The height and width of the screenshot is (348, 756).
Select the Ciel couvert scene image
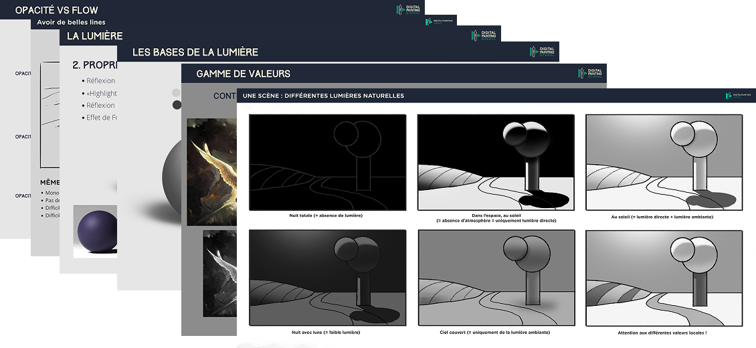tap(496, 278)
